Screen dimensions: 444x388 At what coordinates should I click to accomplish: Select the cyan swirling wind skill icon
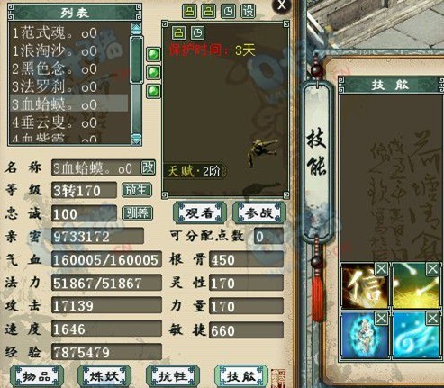[x=416, y=335]
